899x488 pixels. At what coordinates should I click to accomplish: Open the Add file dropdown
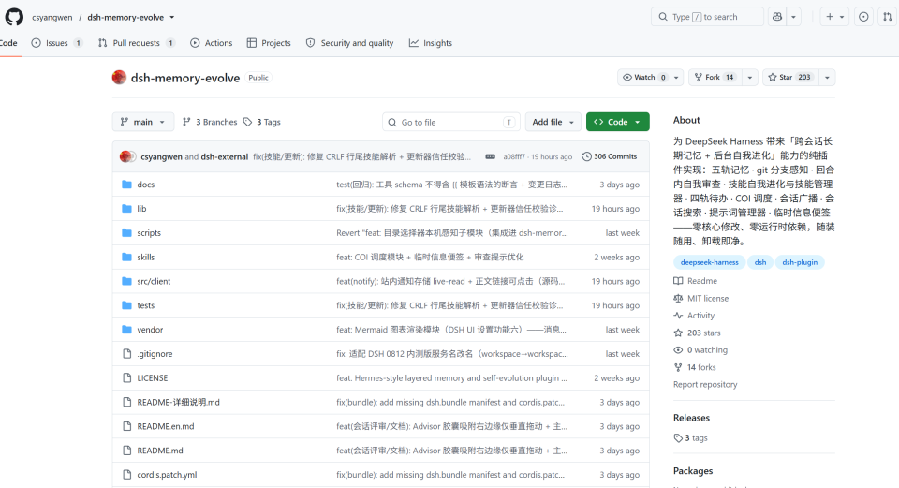(553, 122)
